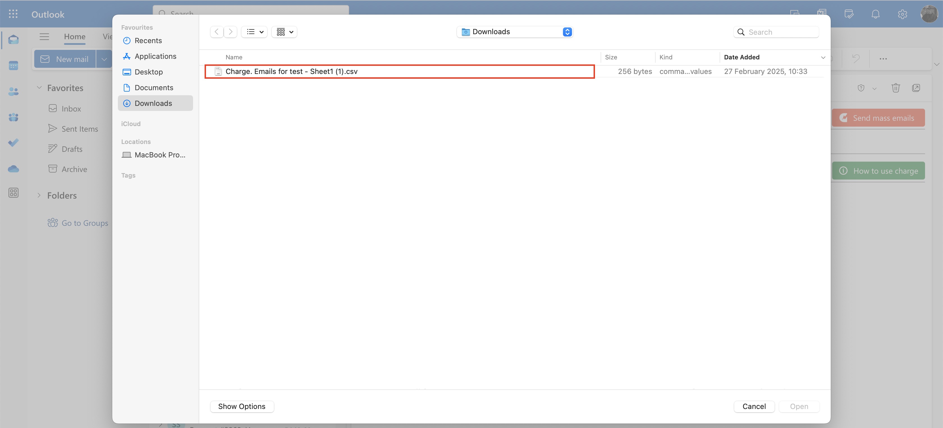
Task: Click the My Day icon in Outlook header
Action: point(848,14)
